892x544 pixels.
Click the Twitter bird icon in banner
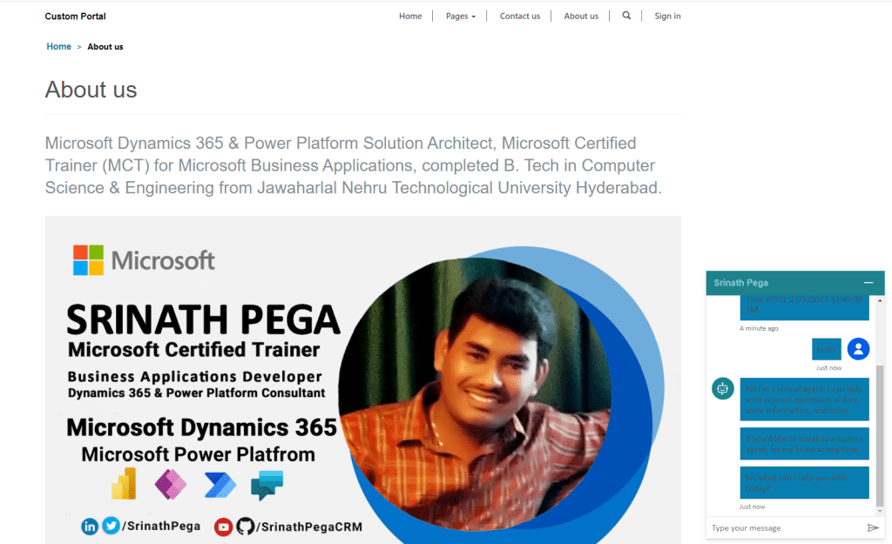(x=111, y=526)
